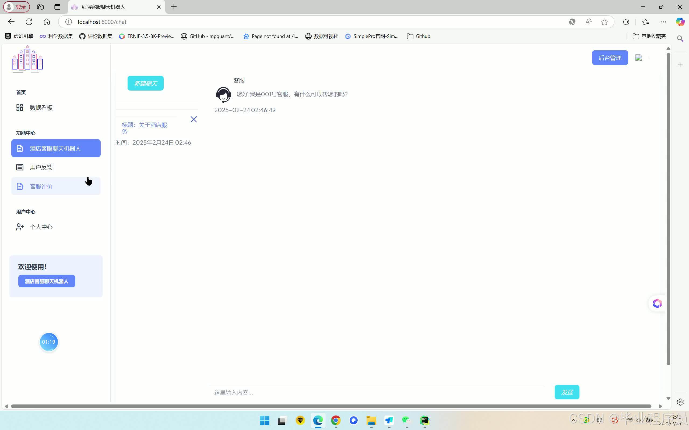The width and height of the screenshot is (689, 430).
Task: Click the customer service headset avatar
Action: point(223,95)
